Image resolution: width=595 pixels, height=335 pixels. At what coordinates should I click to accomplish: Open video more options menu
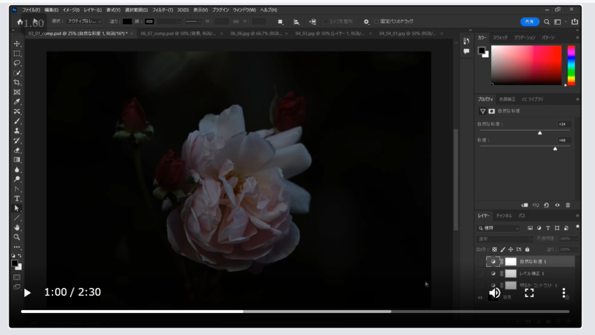point(564,293)
